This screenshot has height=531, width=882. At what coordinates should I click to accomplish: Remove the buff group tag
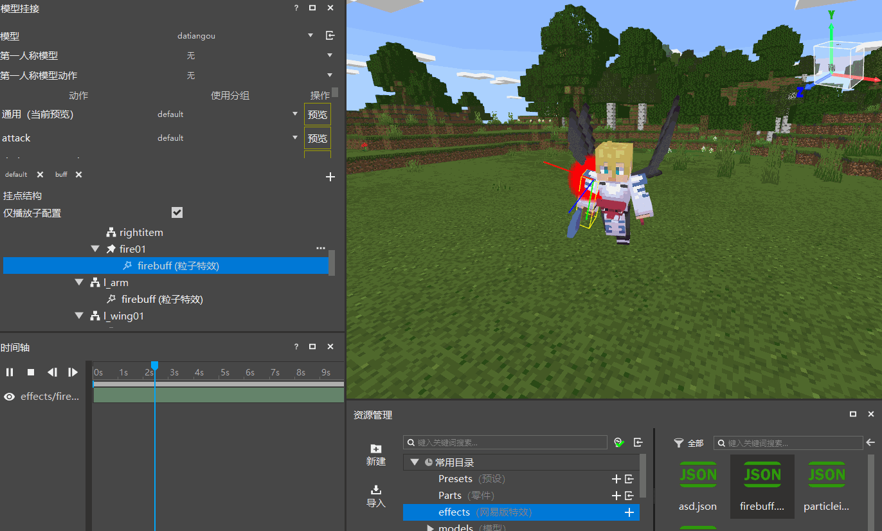point(78,175)
